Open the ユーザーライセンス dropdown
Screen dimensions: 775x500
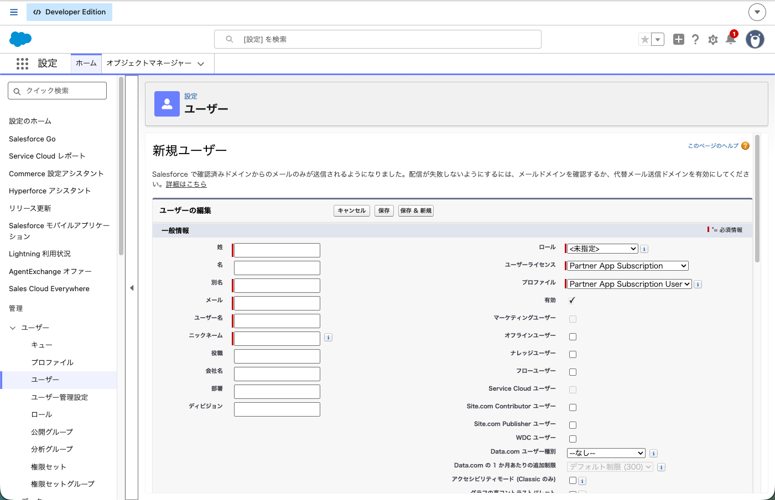pos(628,266)
